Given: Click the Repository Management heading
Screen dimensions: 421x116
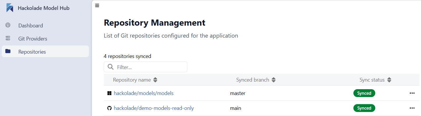Looking at the screenshot, I should pyautogui.click(x=155, y=22).
